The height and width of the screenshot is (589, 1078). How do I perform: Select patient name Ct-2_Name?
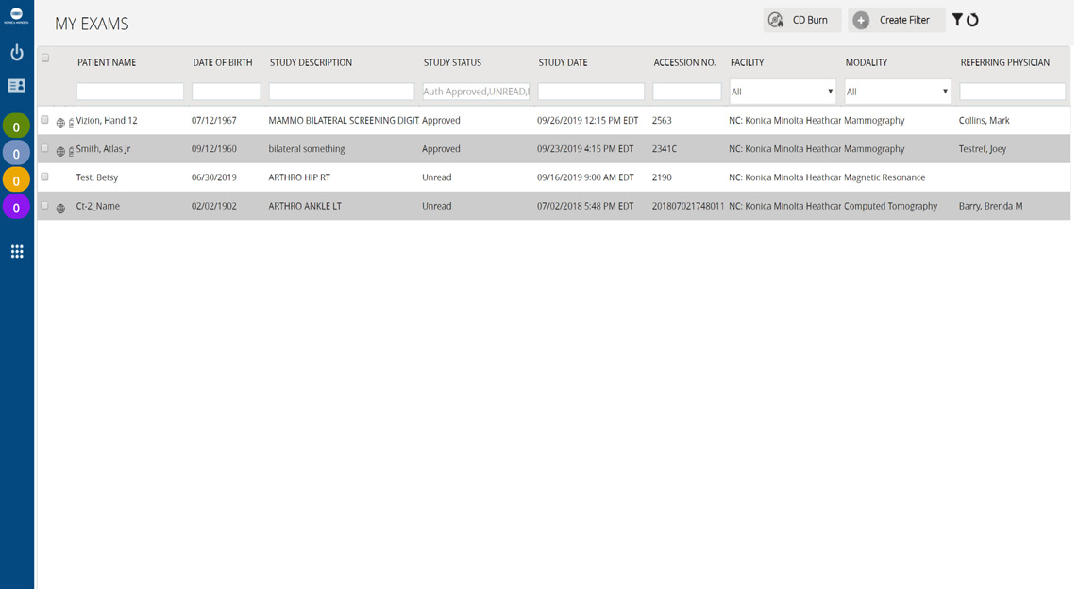(x=97, y=206)
